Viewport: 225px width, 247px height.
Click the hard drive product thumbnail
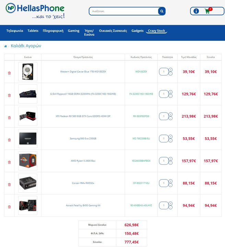coord(28,72)
